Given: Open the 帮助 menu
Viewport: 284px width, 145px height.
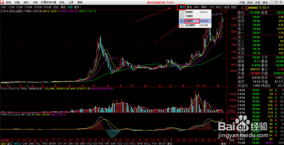Looking at the screenshot, I should click(x=80, y=2).
